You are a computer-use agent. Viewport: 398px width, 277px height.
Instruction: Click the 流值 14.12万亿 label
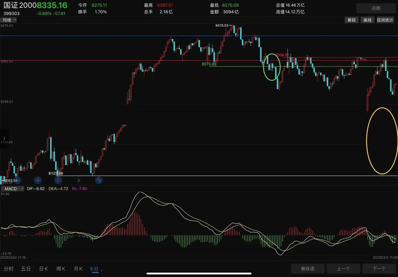click(x=290, y=12)
